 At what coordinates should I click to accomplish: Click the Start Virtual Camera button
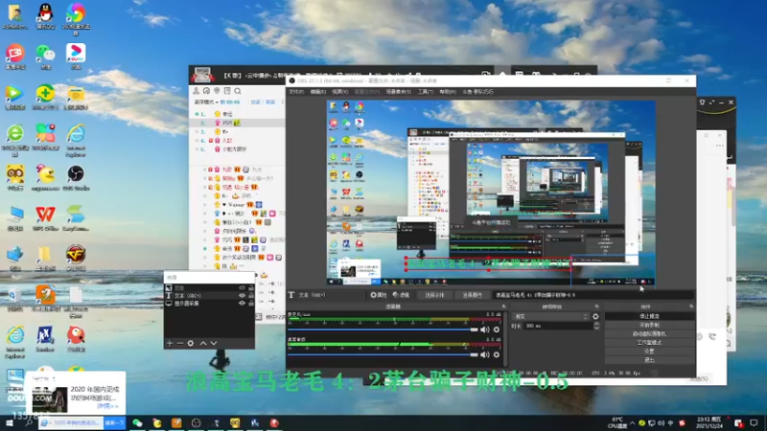[x=650, y=333]
